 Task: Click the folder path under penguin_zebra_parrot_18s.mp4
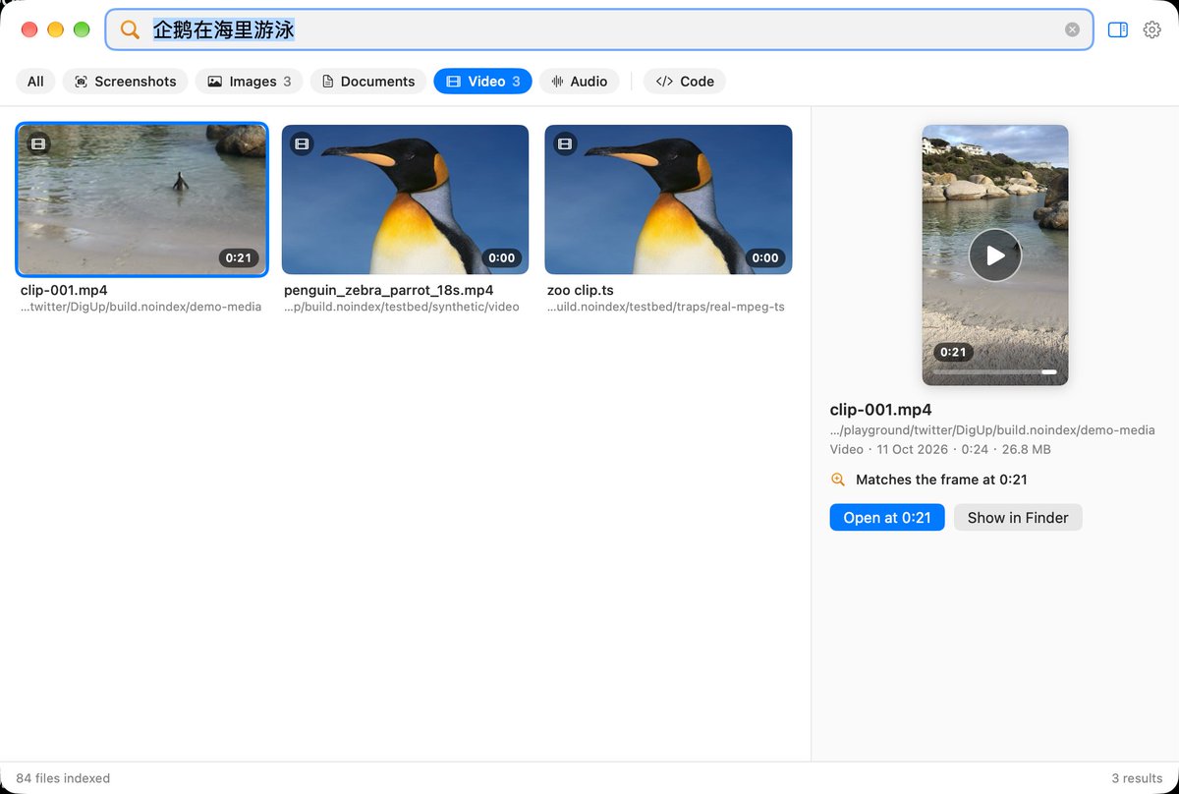pyautogui.click(x=402, y=307)
